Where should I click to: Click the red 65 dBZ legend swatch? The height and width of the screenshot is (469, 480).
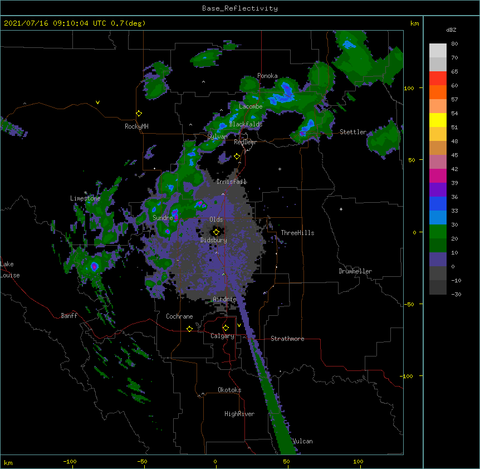[x=438, y=78]
